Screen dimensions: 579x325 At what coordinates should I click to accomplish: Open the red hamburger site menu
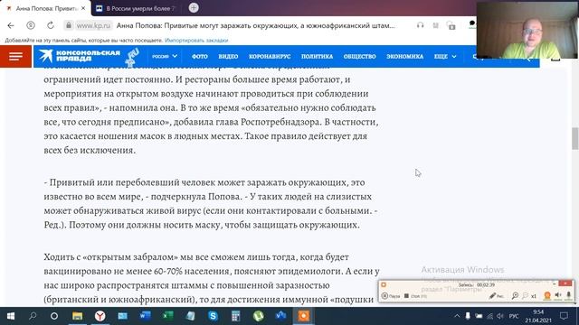pyautogui.click(x=16, y=56)
